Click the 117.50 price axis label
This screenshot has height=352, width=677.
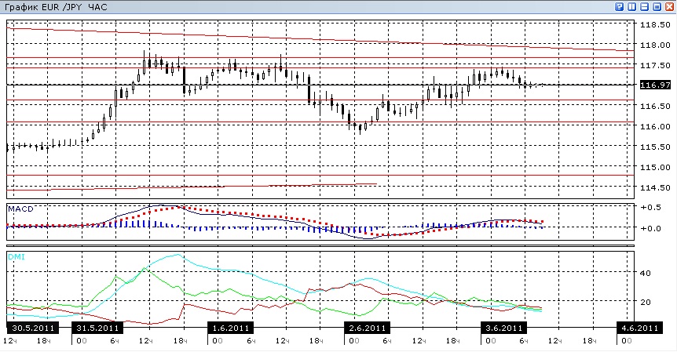(x=655, y=66)
